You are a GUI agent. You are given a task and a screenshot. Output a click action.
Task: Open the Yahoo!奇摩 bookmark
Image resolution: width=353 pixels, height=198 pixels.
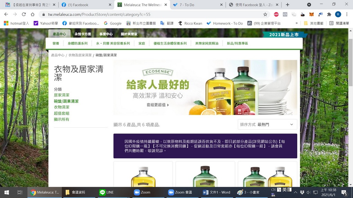(x=46, y=23)
